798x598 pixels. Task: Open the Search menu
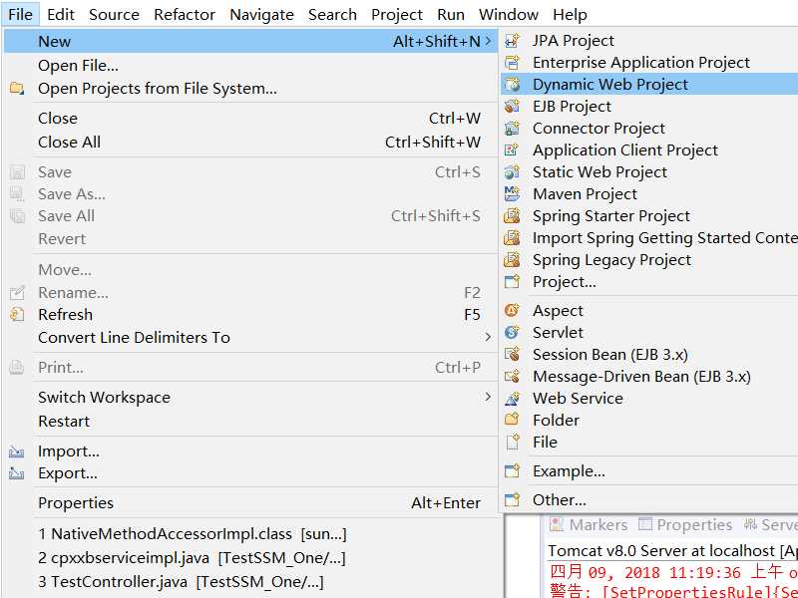pos(332,14)
